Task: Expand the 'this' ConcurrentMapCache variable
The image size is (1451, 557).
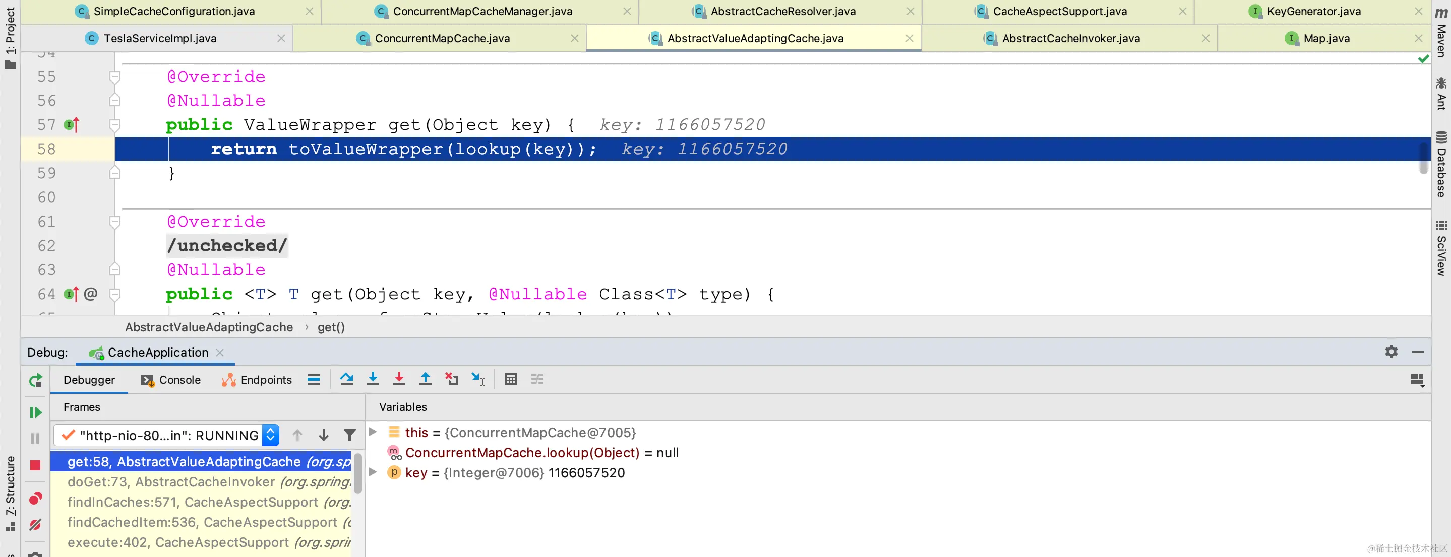Action: point(373,432)
